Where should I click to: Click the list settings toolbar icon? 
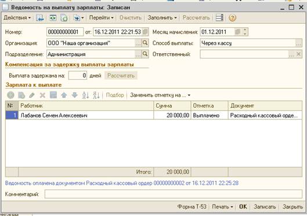click(219, 18)
